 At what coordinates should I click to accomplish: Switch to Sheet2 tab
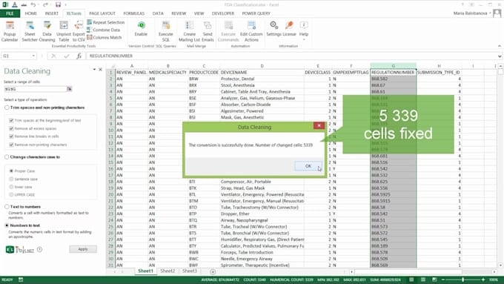[168, 271]
